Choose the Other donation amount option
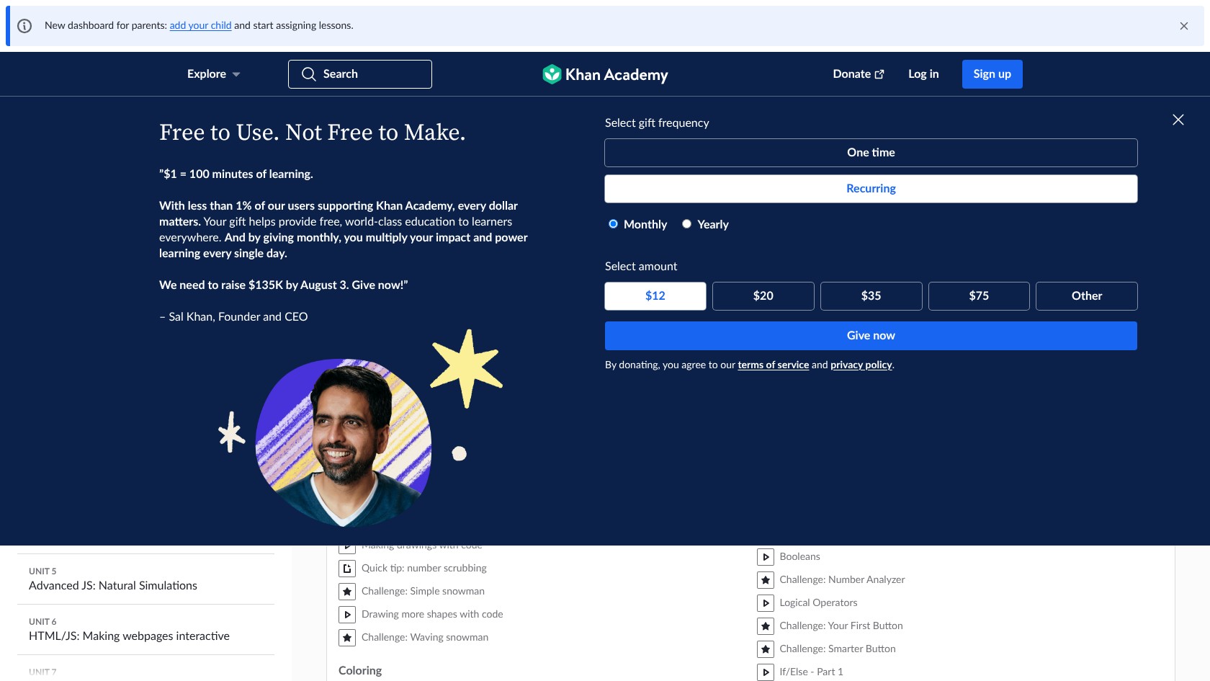The height and width of the screenshot is (681, 1210). [x=1087, y=296]
